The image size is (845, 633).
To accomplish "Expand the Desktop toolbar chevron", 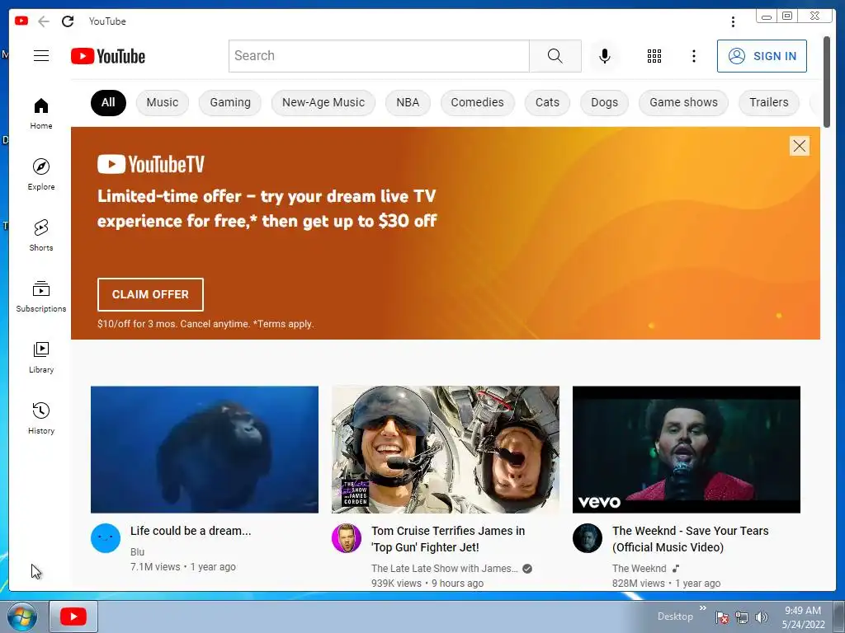I will pos(703,608).
